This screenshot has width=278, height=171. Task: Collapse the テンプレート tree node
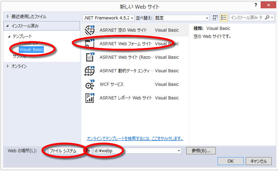(9, 36)
